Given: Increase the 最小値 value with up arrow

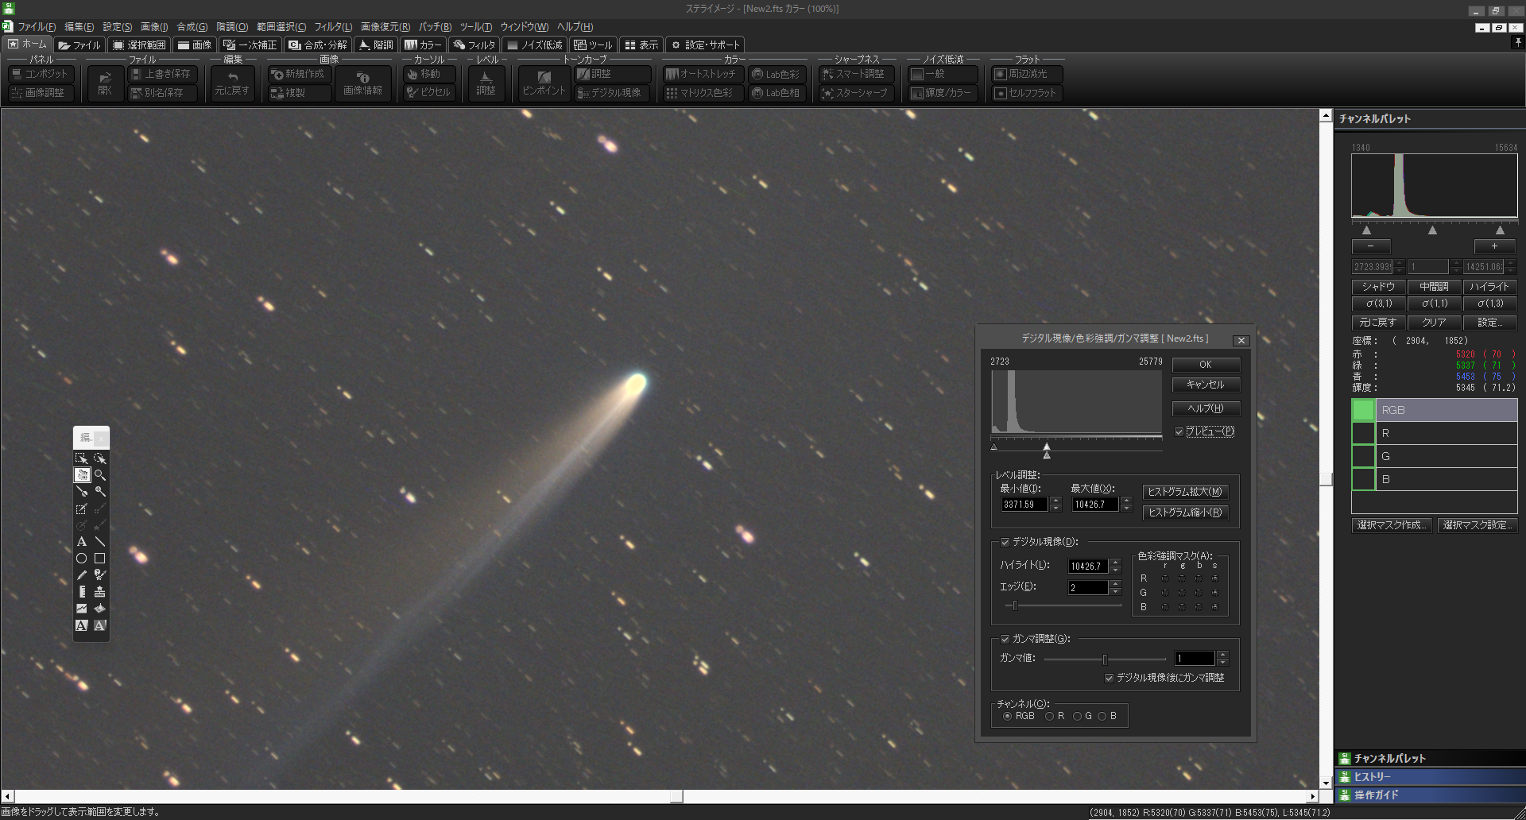Looking at the screenshot, I should point(1055,501).
